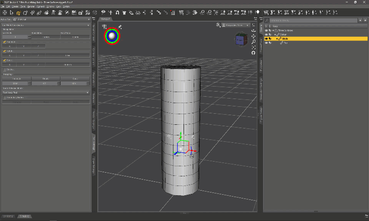Open the Active Tool dropdown
369x221 pixels.
[x=52, y=19]
